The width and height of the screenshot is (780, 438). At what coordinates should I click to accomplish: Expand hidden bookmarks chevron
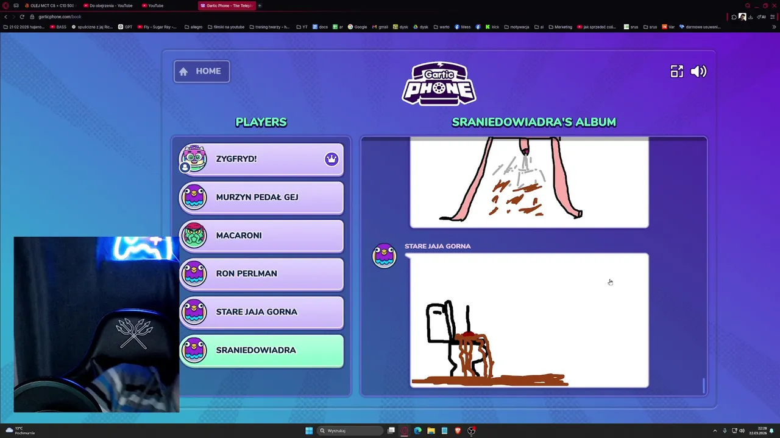(775, 27)
